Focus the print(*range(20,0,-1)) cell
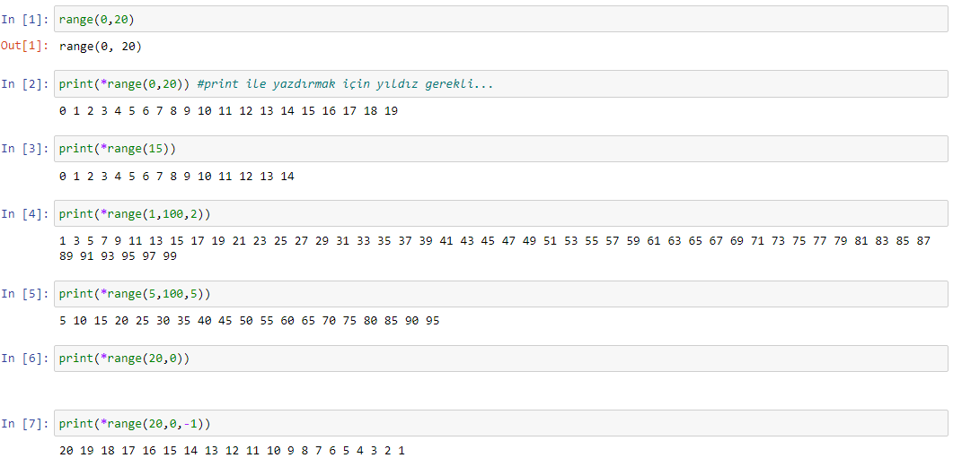This screenshot has width=953, height=458. [501, 423]
